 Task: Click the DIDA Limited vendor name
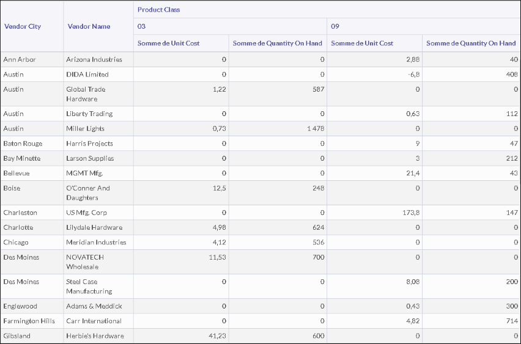click(x=87, y=75)
